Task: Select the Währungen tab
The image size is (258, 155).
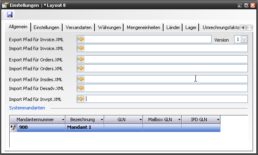Action: coord(109,27)
